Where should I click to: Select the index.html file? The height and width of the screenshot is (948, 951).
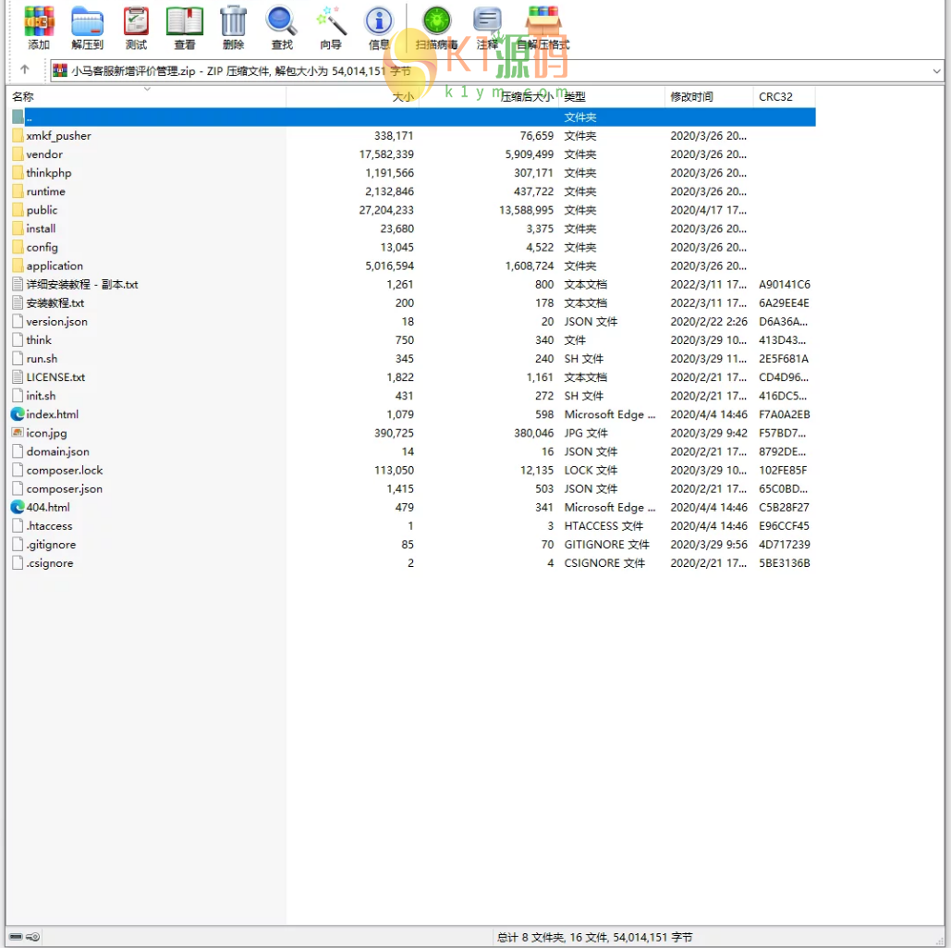coord(52,414)
